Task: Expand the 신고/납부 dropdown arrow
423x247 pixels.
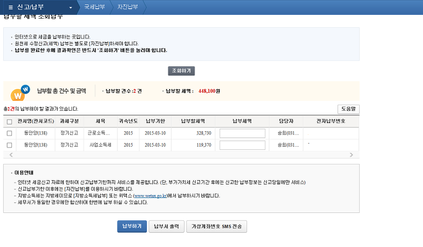Action: click(71, 7)
